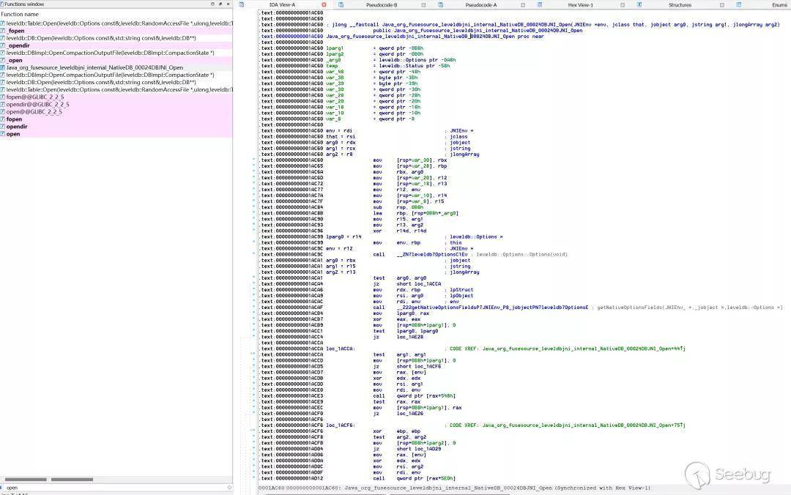The height and width of the screenshot is (495, 791).
Task: Click the function icon beside _fopen
Action: coord(3,31)
